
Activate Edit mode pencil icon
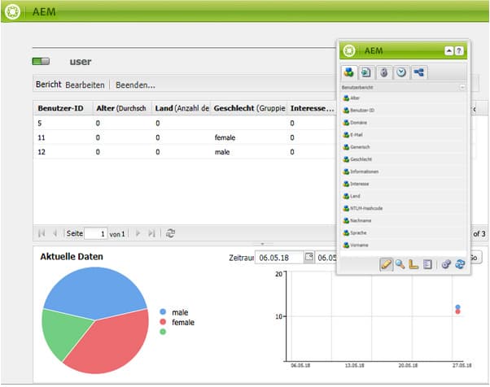tap(386, 264)
